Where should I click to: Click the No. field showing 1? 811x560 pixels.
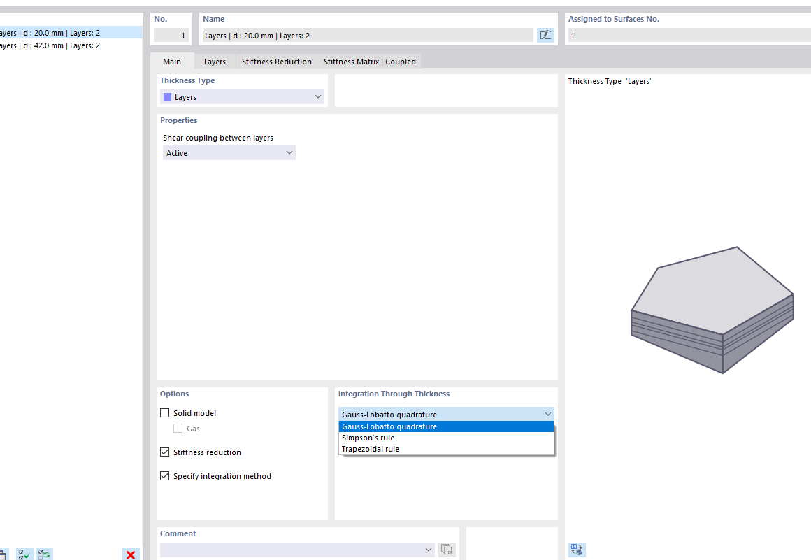(171, 35)
